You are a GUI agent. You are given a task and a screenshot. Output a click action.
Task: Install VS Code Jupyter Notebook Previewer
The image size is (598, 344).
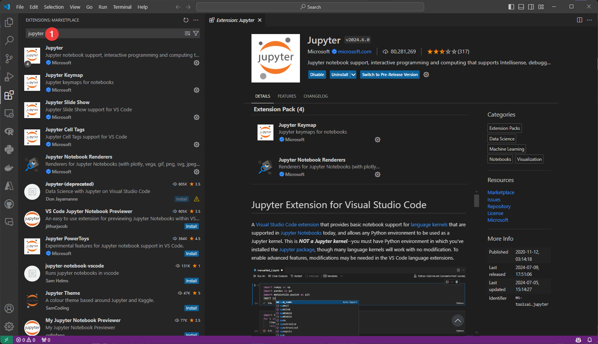click(192, 226)
